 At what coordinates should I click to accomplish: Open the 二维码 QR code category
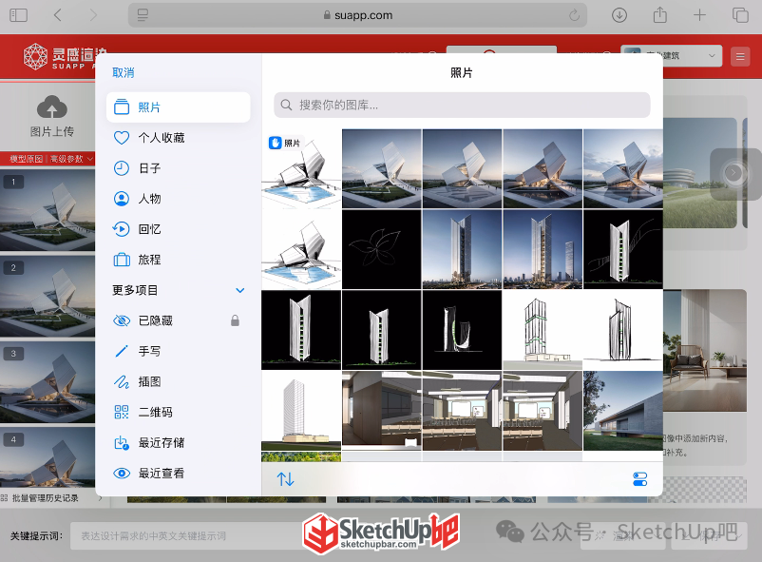click(179, 412)
